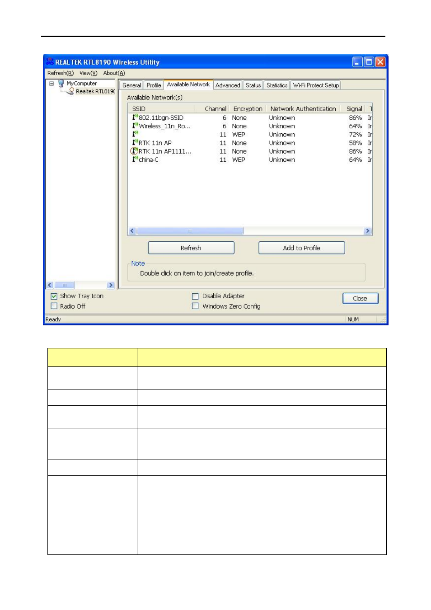The image size is (431, 610).
Task: Select the RTK 11n AP1111... network
Action: [165, 151]
